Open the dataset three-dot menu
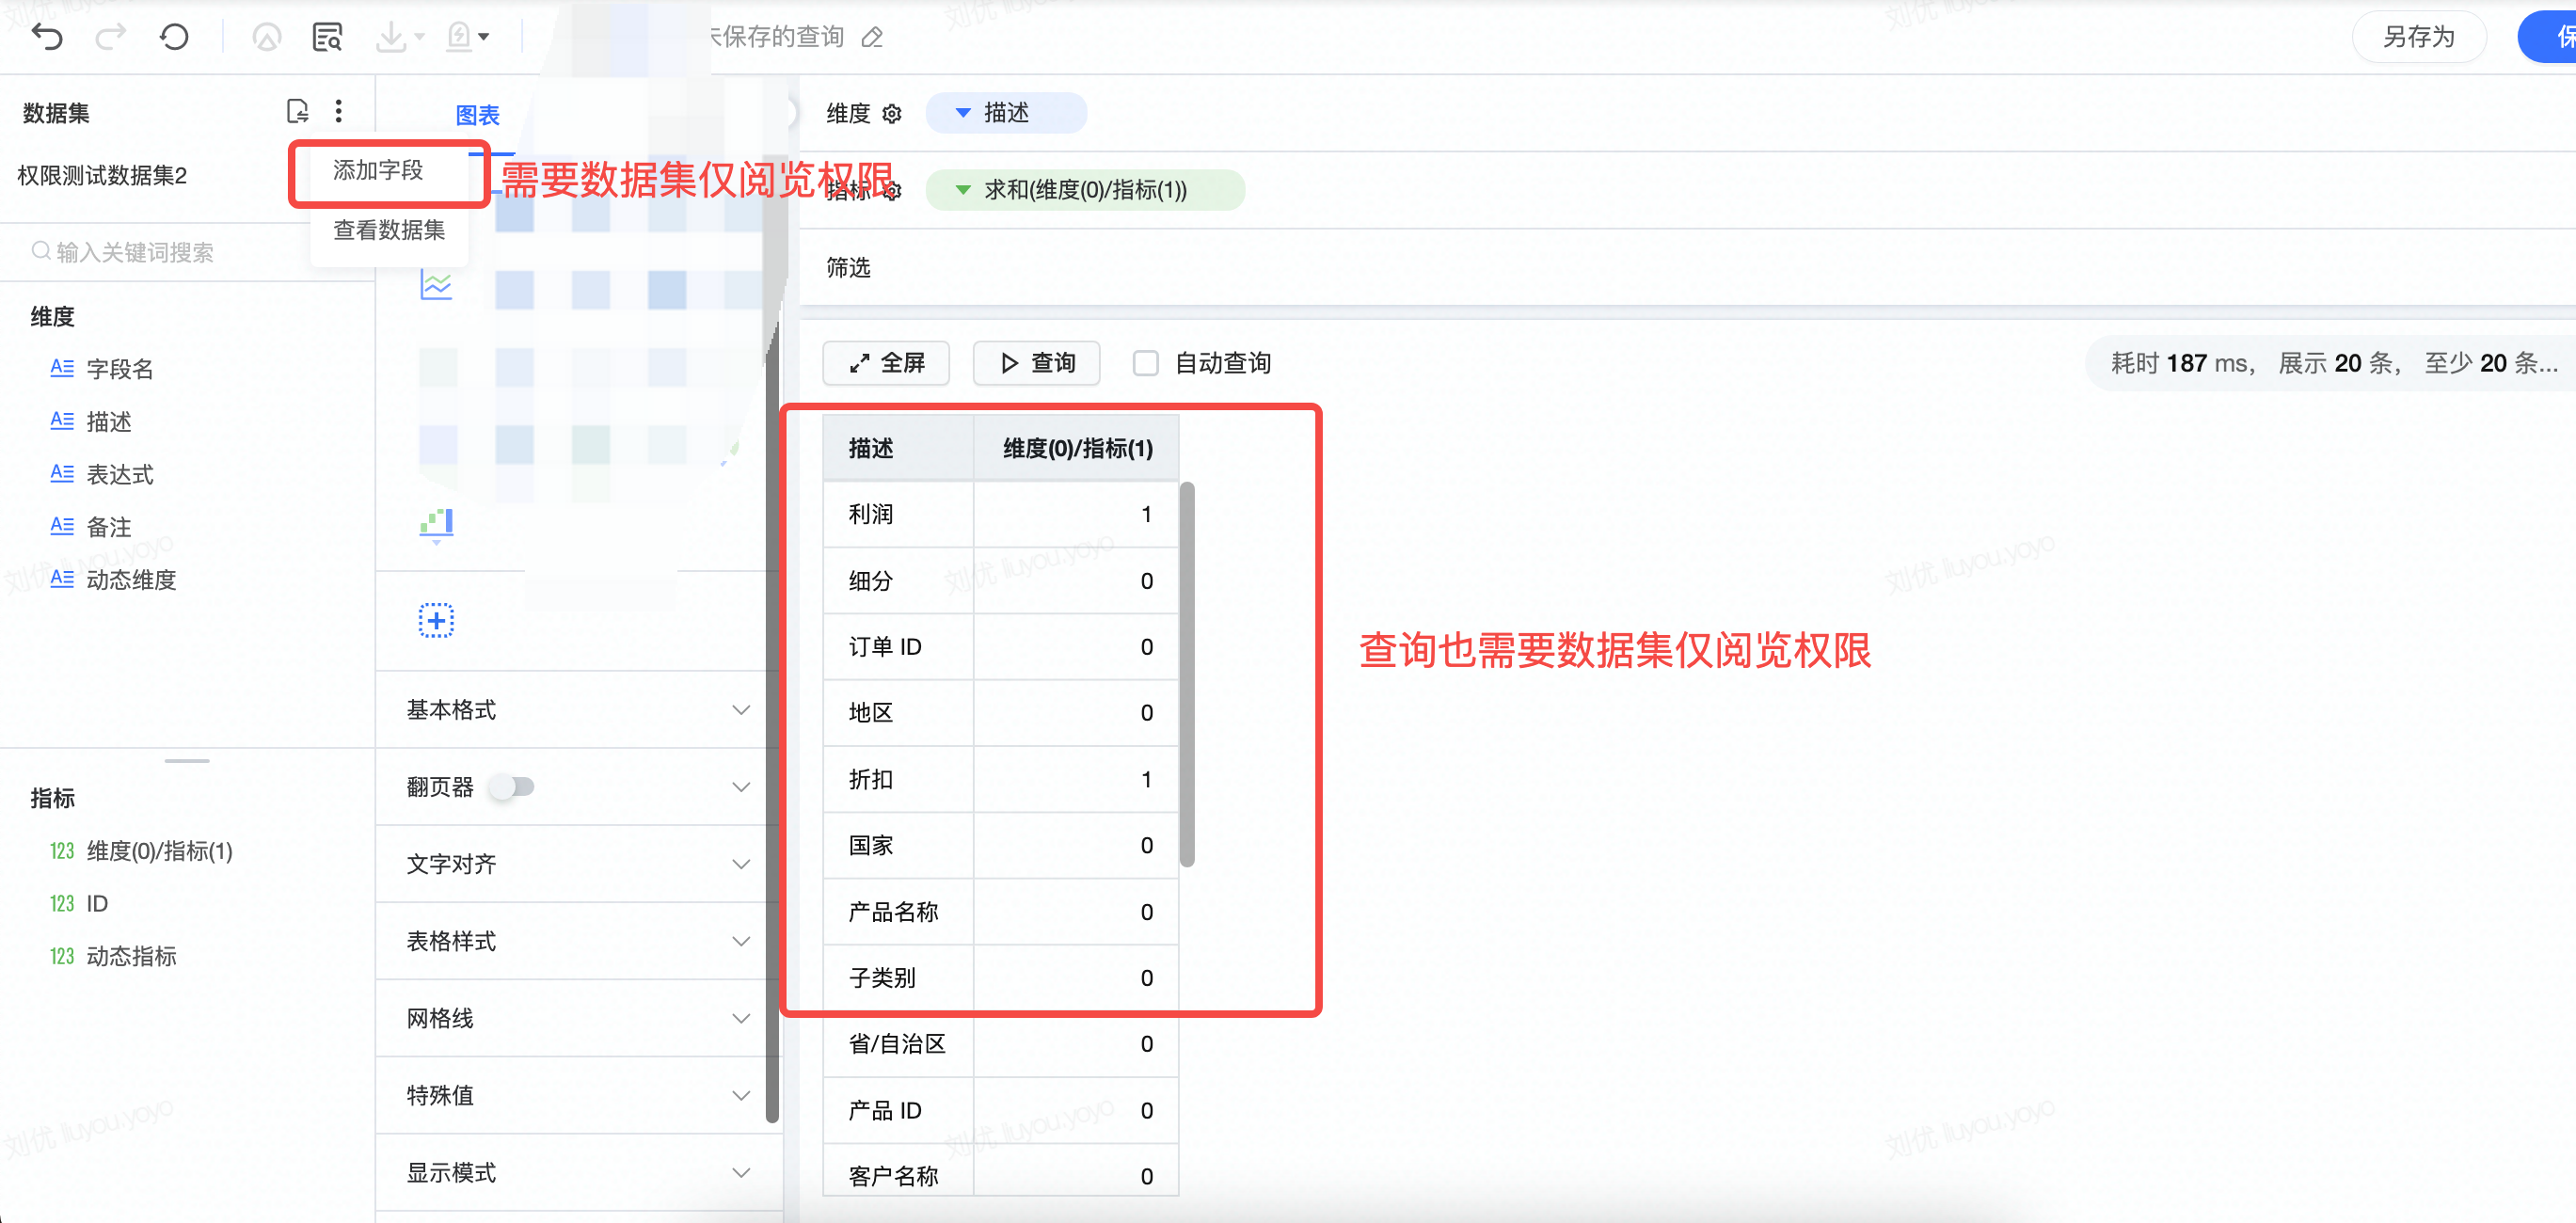 coord(339,111)
